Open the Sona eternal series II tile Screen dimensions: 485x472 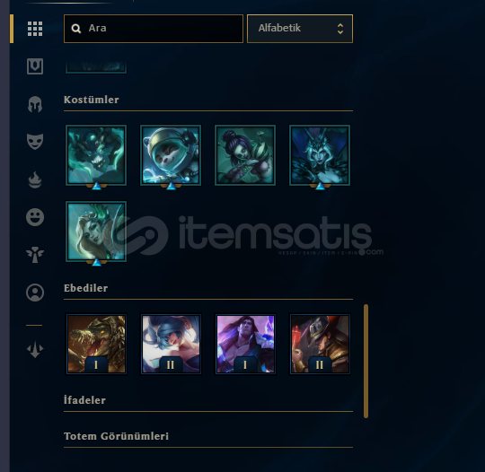(171, 344)
